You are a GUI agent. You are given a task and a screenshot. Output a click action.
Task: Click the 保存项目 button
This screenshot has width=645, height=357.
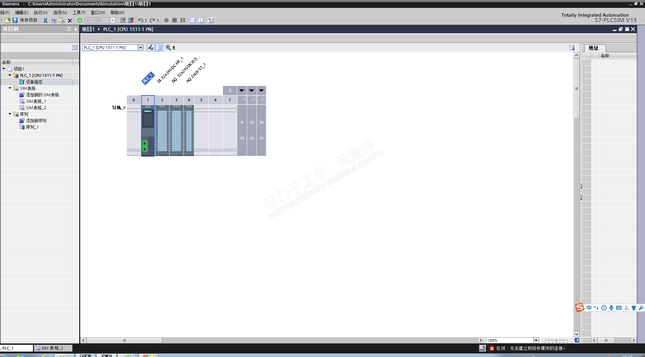29,20
